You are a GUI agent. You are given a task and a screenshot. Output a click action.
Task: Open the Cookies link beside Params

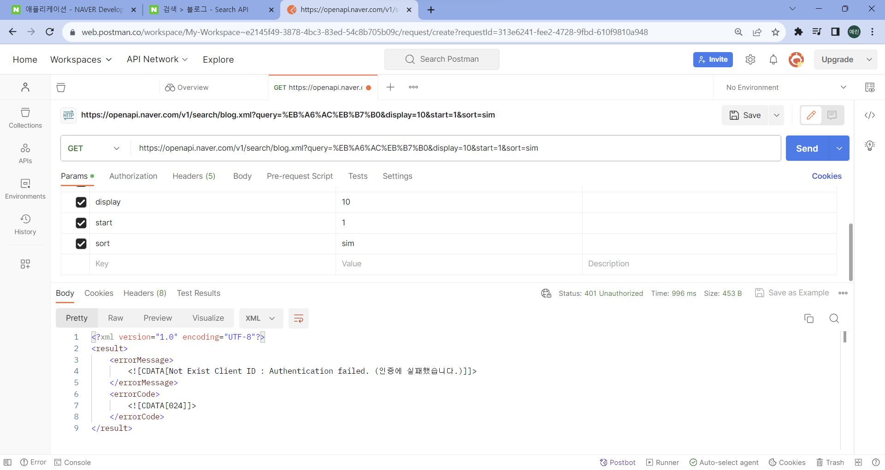(x=826, y=176)
